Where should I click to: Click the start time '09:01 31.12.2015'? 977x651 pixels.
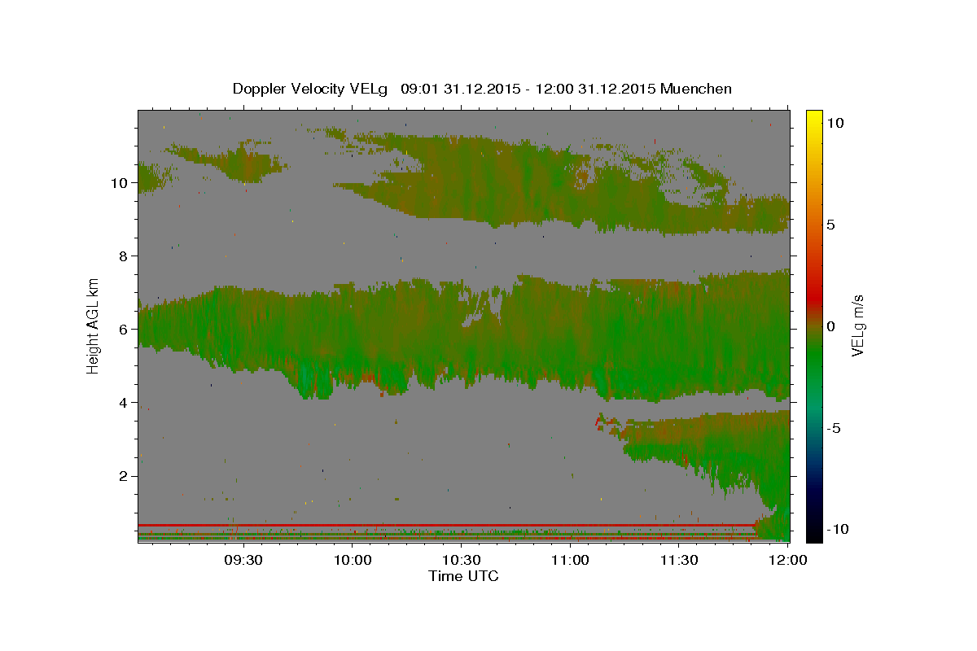click(x=459, y=89)
